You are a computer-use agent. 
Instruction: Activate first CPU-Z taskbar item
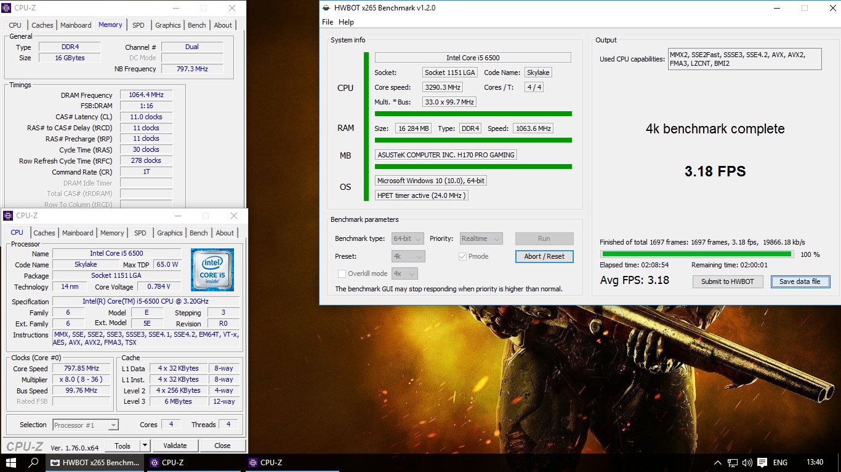[x=193, y=462]
